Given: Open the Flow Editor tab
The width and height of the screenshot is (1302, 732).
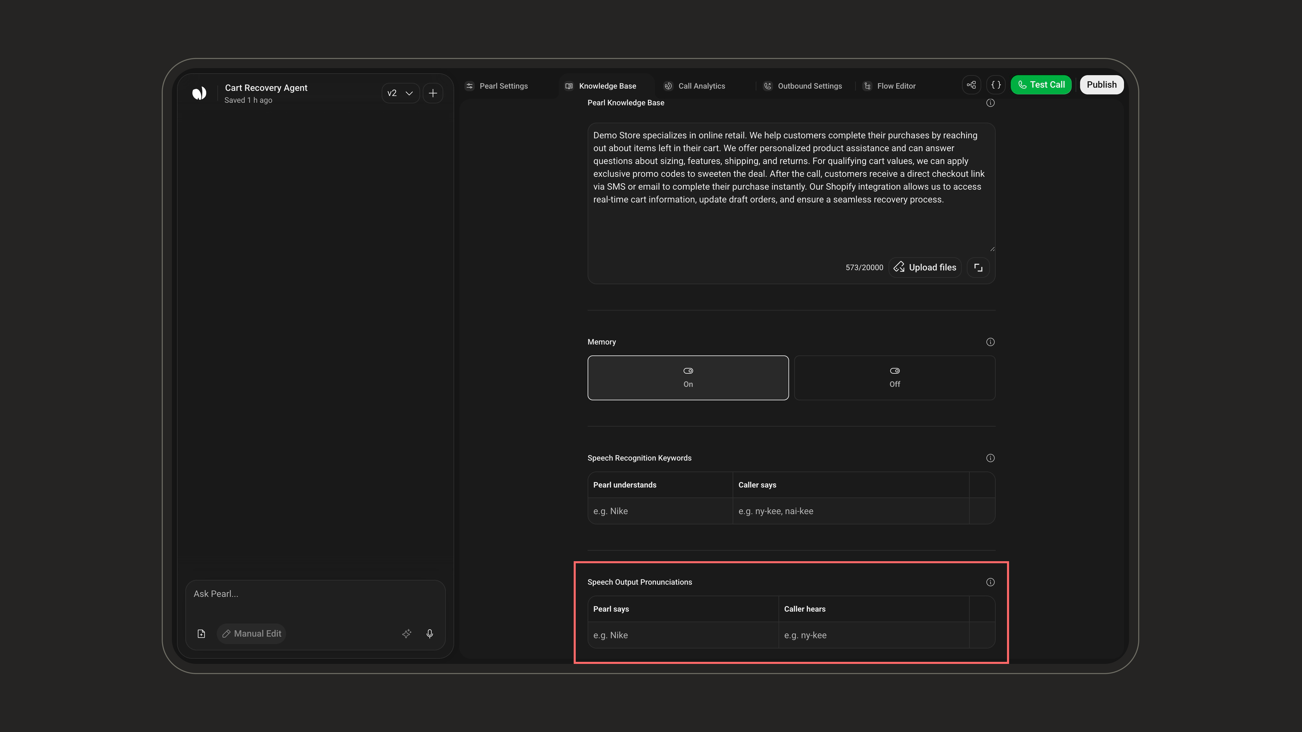Looking at the screenshot, I should point(890,86).
